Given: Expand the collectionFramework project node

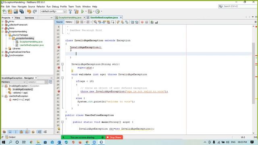Looking at the screenshot, I should 3,25.
